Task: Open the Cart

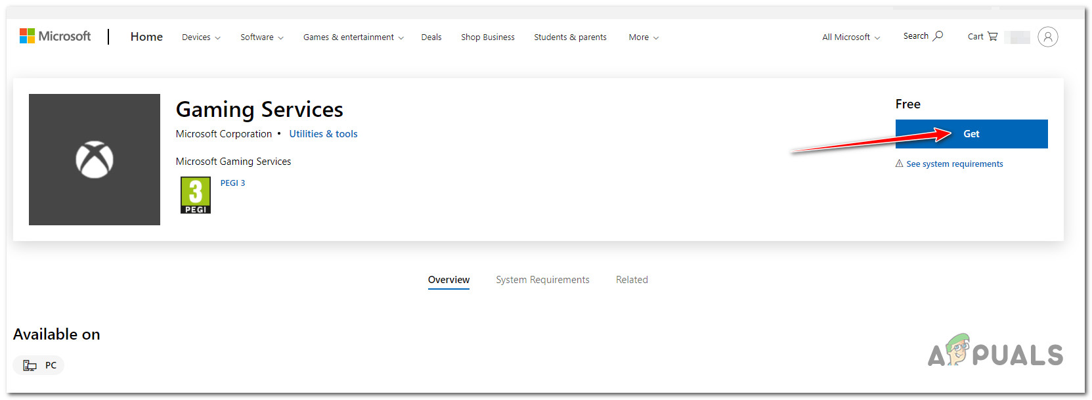Action: click(x=982, y=37)
